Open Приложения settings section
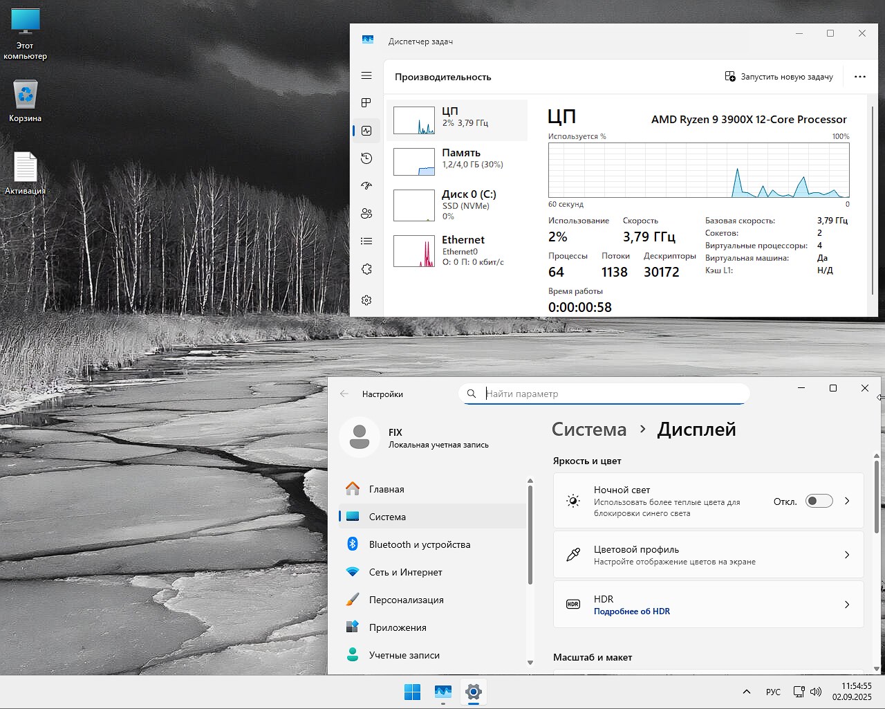Screen dimensions: 885x709 tap(432, 627)
